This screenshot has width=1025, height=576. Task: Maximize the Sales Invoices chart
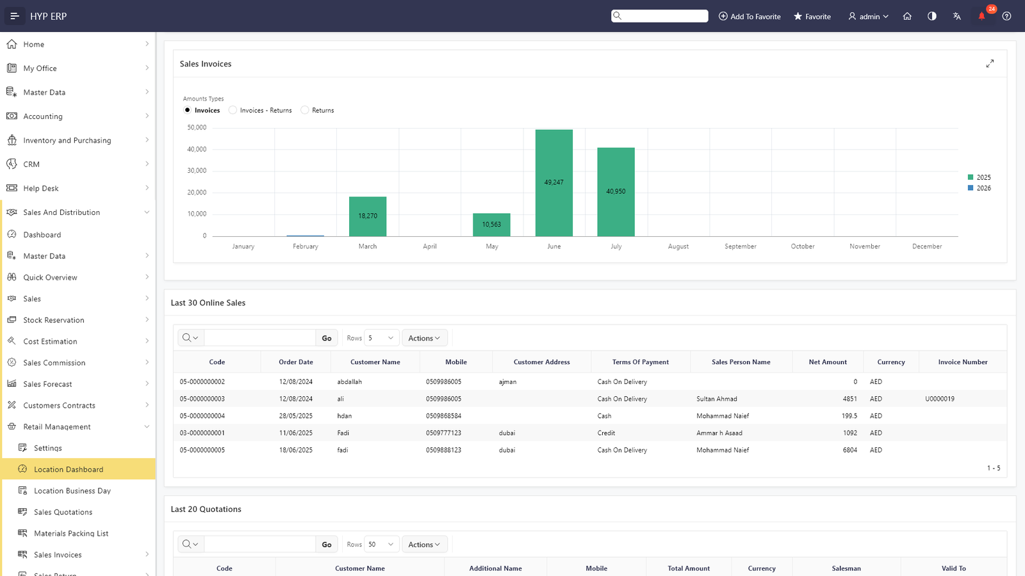(x=990, y=64)
